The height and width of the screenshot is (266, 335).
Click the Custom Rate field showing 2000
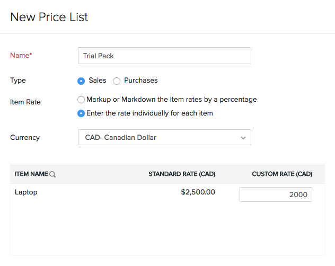[276, 194]
